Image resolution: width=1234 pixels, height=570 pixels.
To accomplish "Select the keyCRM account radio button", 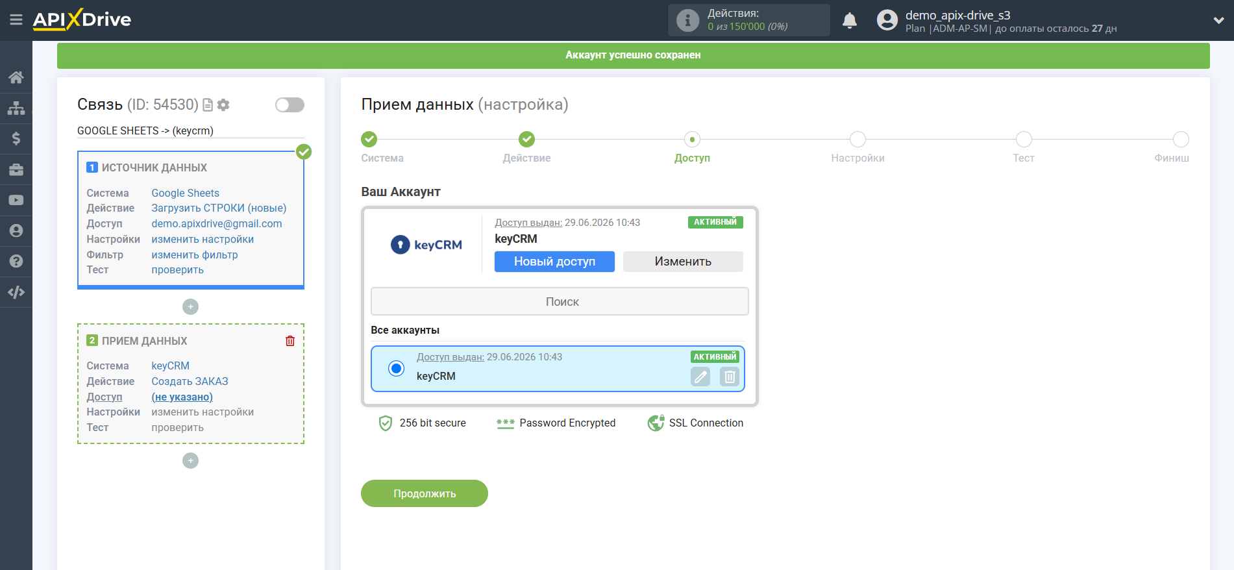I will coord(396,368).
